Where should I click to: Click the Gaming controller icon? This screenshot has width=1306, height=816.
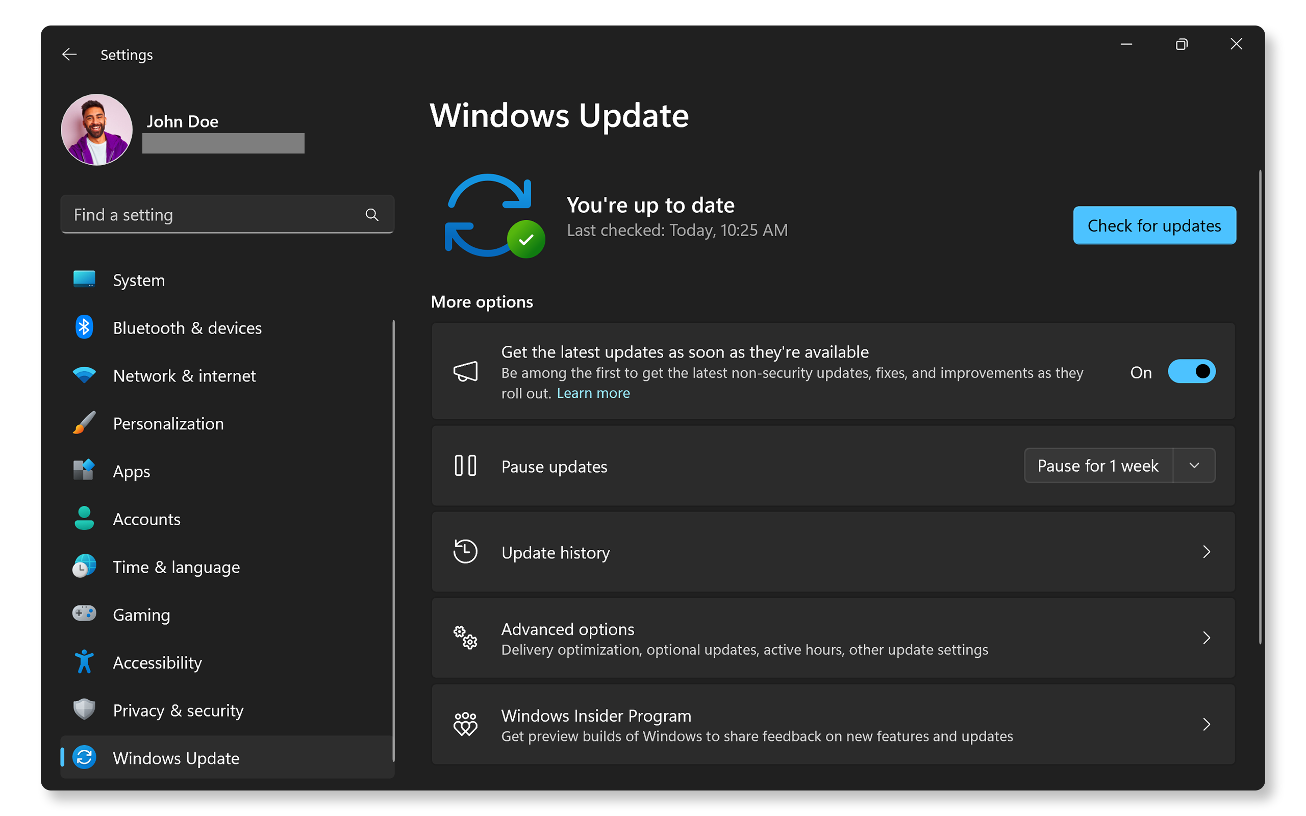click(84, 614)
